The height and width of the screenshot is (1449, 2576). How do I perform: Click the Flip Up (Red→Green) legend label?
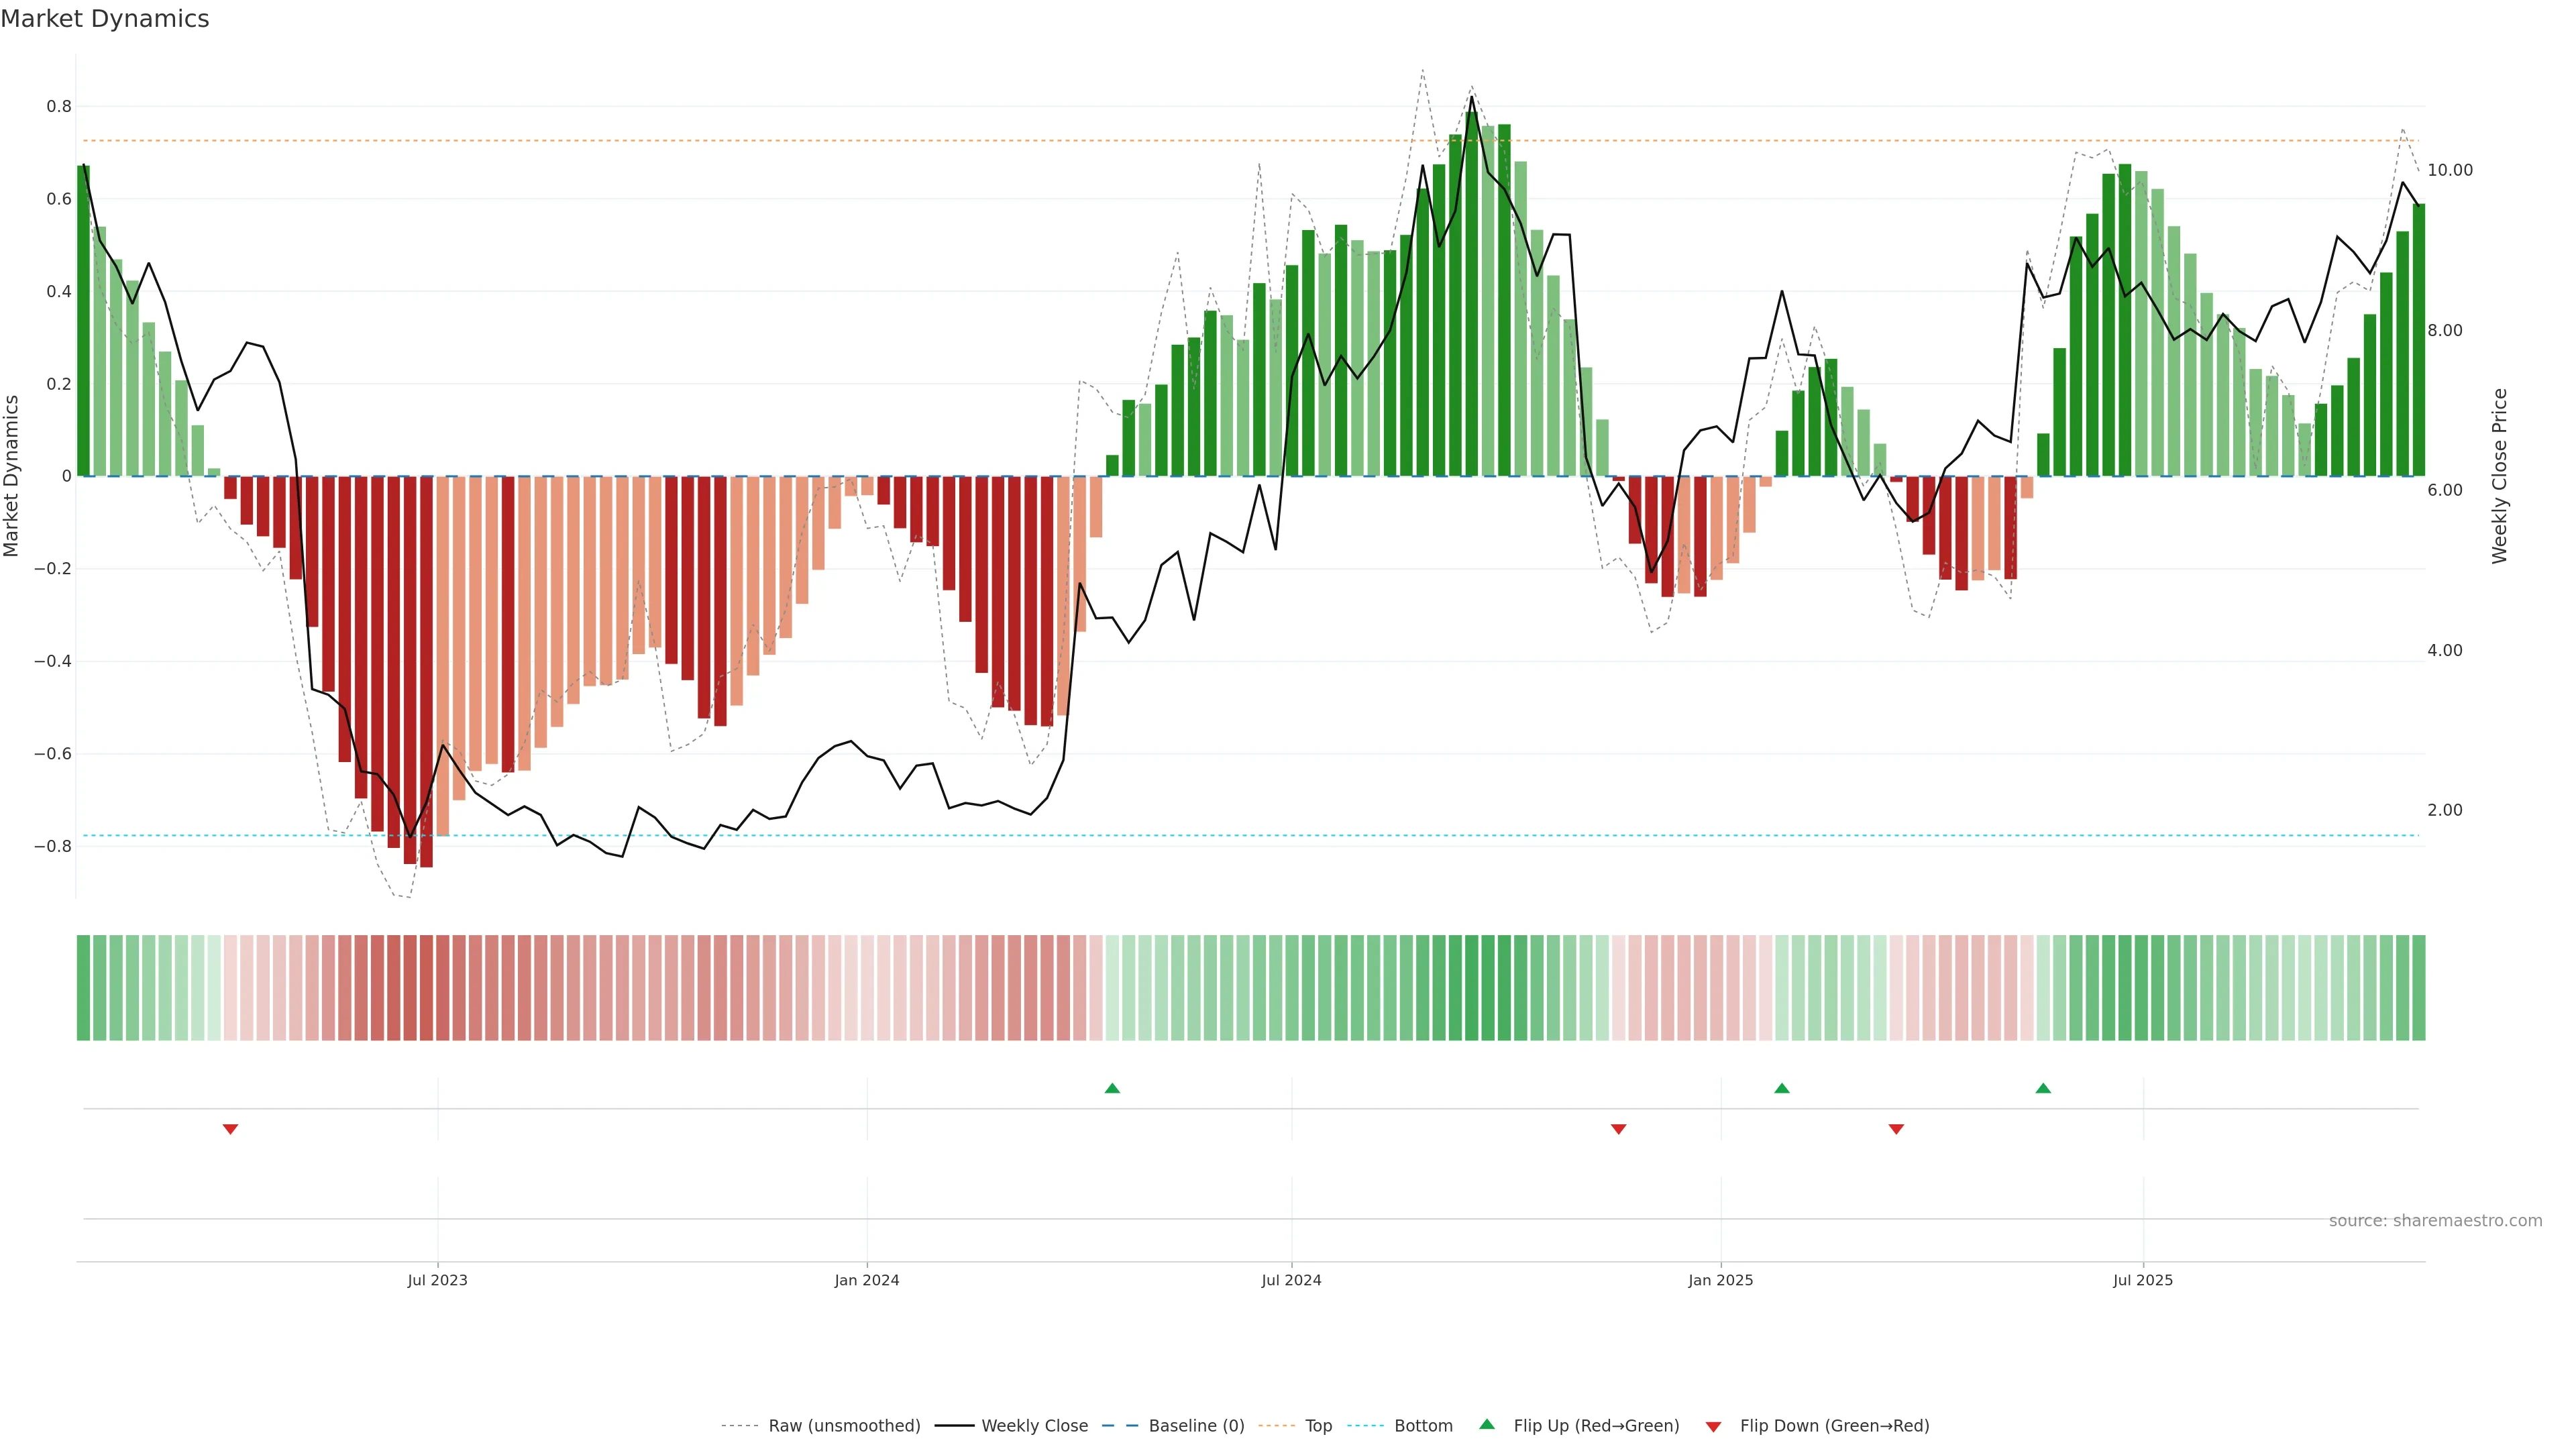point(1596,1426)
